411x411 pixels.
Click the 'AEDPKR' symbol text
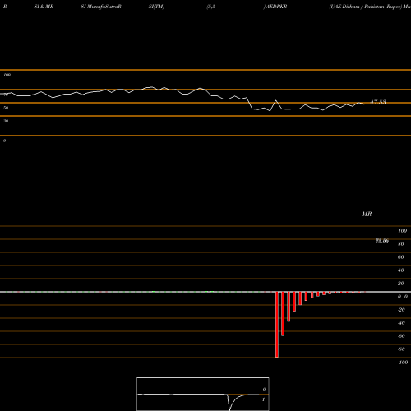point(277,7)
